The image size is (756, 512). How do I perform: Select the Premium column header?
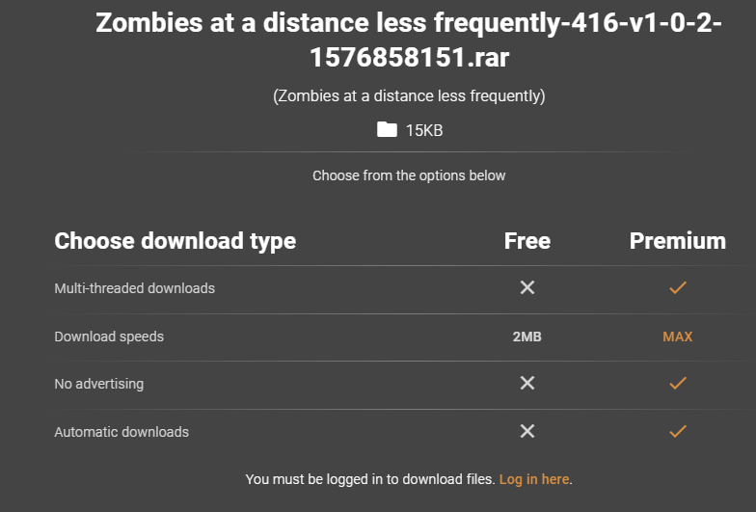(678, 241)
